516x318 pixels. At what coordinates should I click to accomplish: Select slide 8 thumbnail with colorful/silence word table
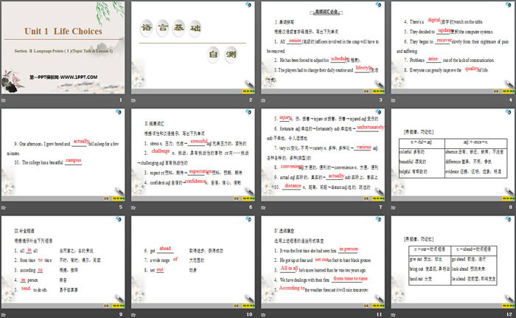click(x=453, y=155)
